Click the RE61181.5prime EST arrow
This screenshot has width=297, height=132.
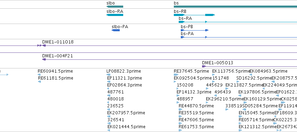coord(39,82)
